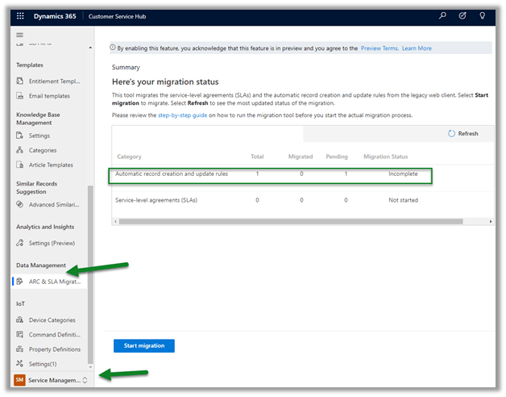Select ARC & SLA Migration menu item
The height and width of the screenshot is (397, 506).
[53, 281]
